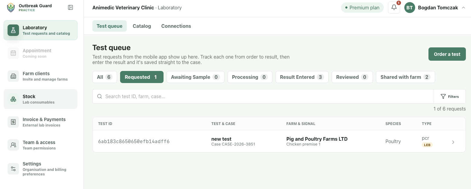Image resolution: width=471 pixels, height=189 pixels.
Task: Click the Case CASE-2026-3851 text
Action: pyautogui.click(x=233, y=144)
